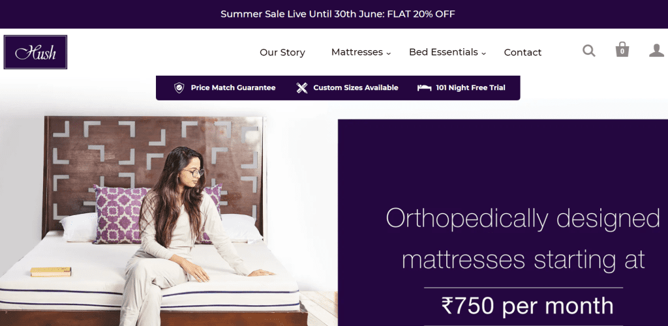Viewport: 668px width, 326px height.
Task: Click the ruler and pencil custom sizes icon
Action: tap(302, 88)
